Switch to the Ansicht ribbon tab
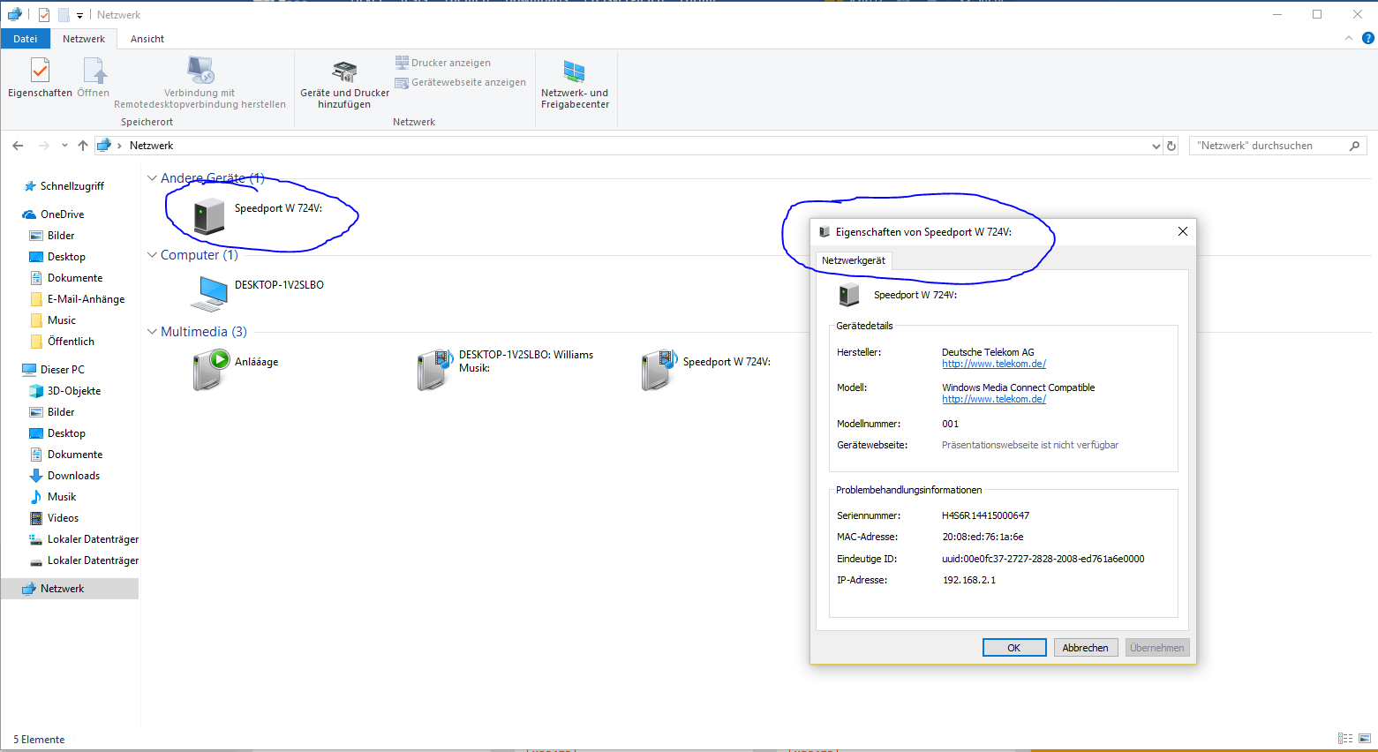1378x752 pixels. 147,39
